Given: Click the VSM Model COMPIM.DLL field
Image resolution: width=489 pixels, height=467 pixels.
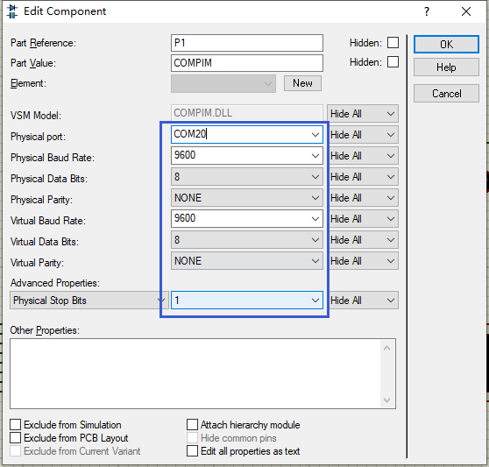Looking at the screenshot, I should [x=246, y=113].
